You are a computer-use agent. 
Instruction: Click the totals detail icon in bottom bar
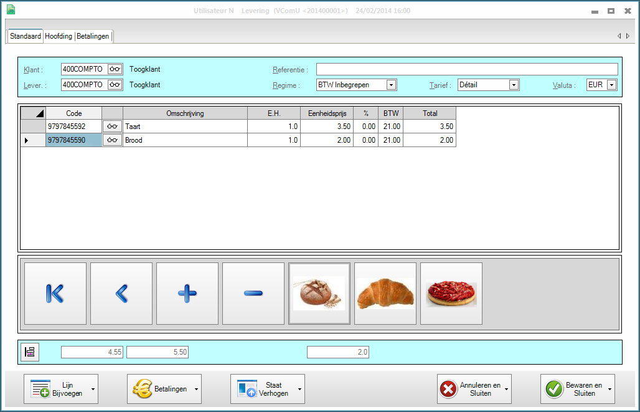[x=29, y=352]
